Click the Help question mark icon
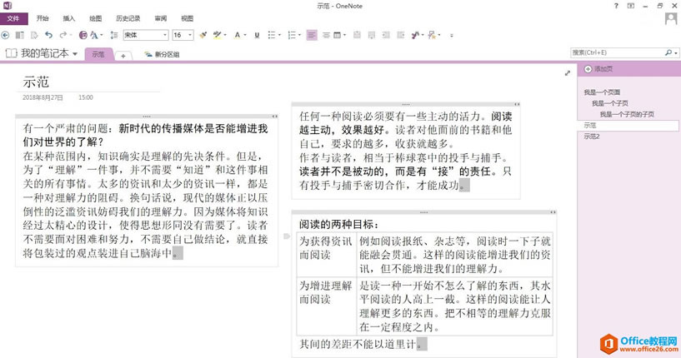681x358 pixels. click(x=616, y=6)
